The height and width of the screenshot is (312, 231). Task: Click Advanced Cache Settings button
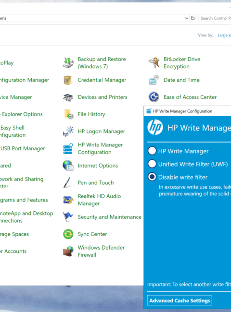point(180,300)
